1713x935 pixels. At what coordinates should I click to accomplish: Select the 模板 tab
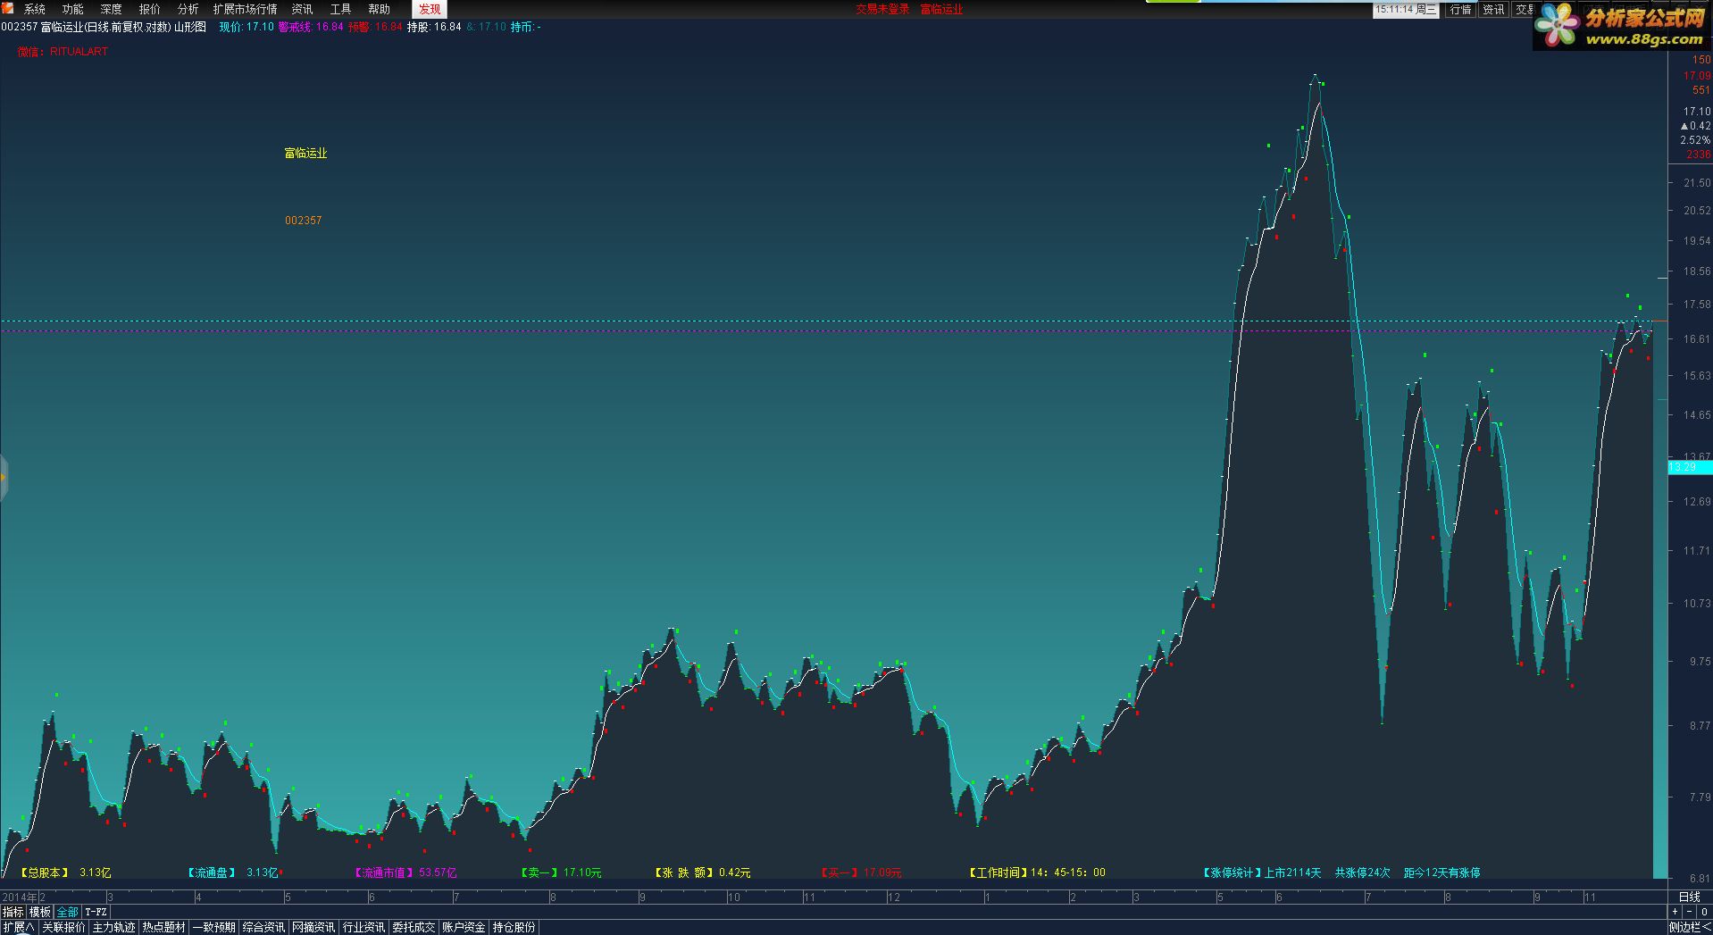pos(39,912)
